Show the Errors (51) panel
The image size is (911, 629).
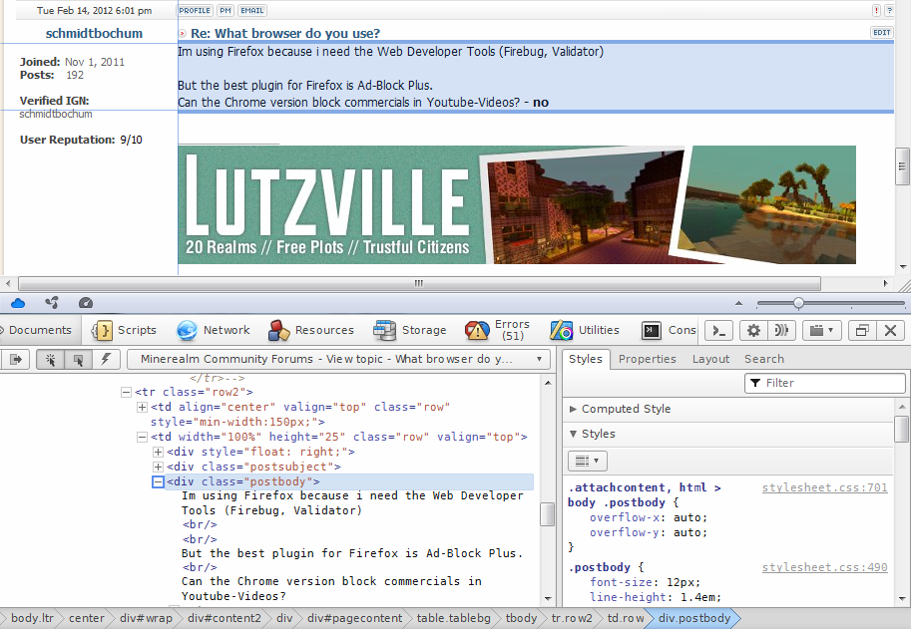(498, 330)
